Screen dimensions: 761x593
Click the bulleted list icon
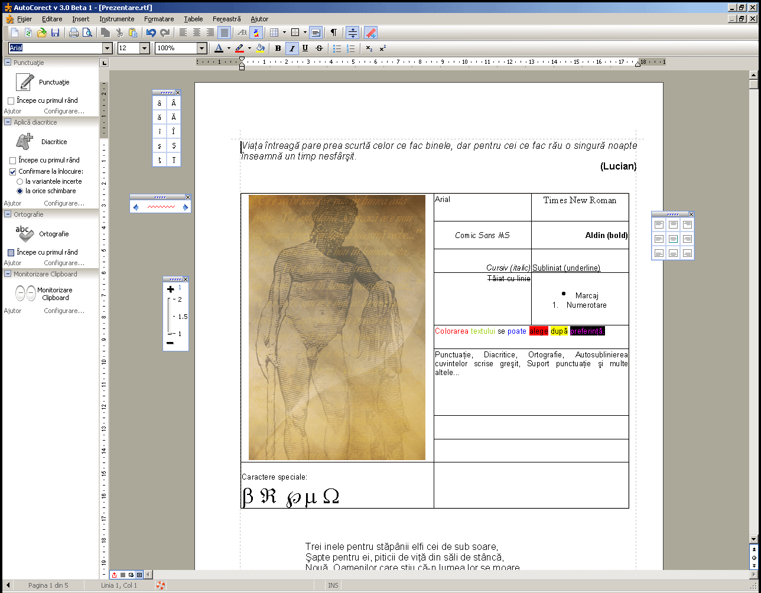pyautogui.click(x=337, y=48)
